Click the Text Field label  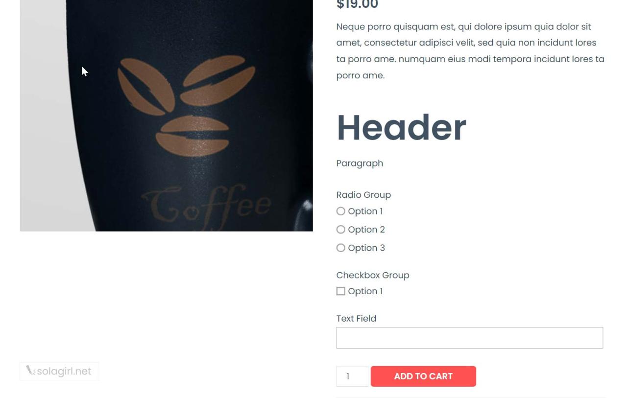pos(356,319)
